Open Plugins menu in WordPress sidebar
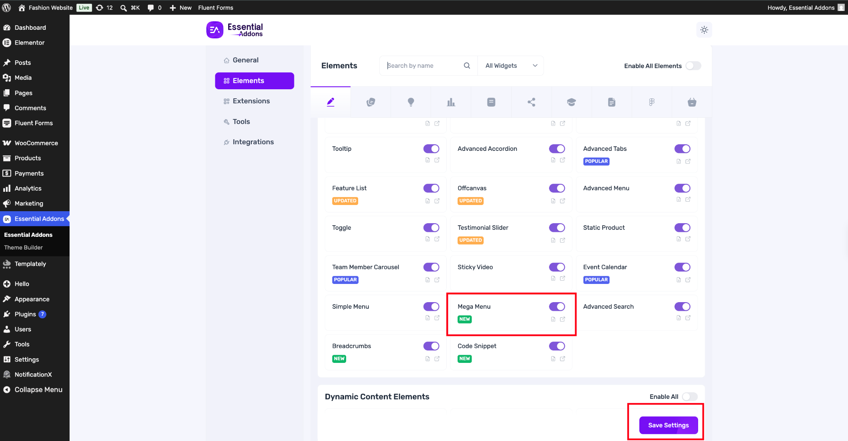 coord(35,314)
